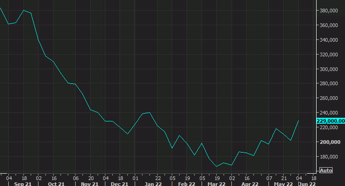Screen dimensions: 345x186
Task: Click the 380,000 price axis label
Action: pyautogui.click(x=329, y=11)
